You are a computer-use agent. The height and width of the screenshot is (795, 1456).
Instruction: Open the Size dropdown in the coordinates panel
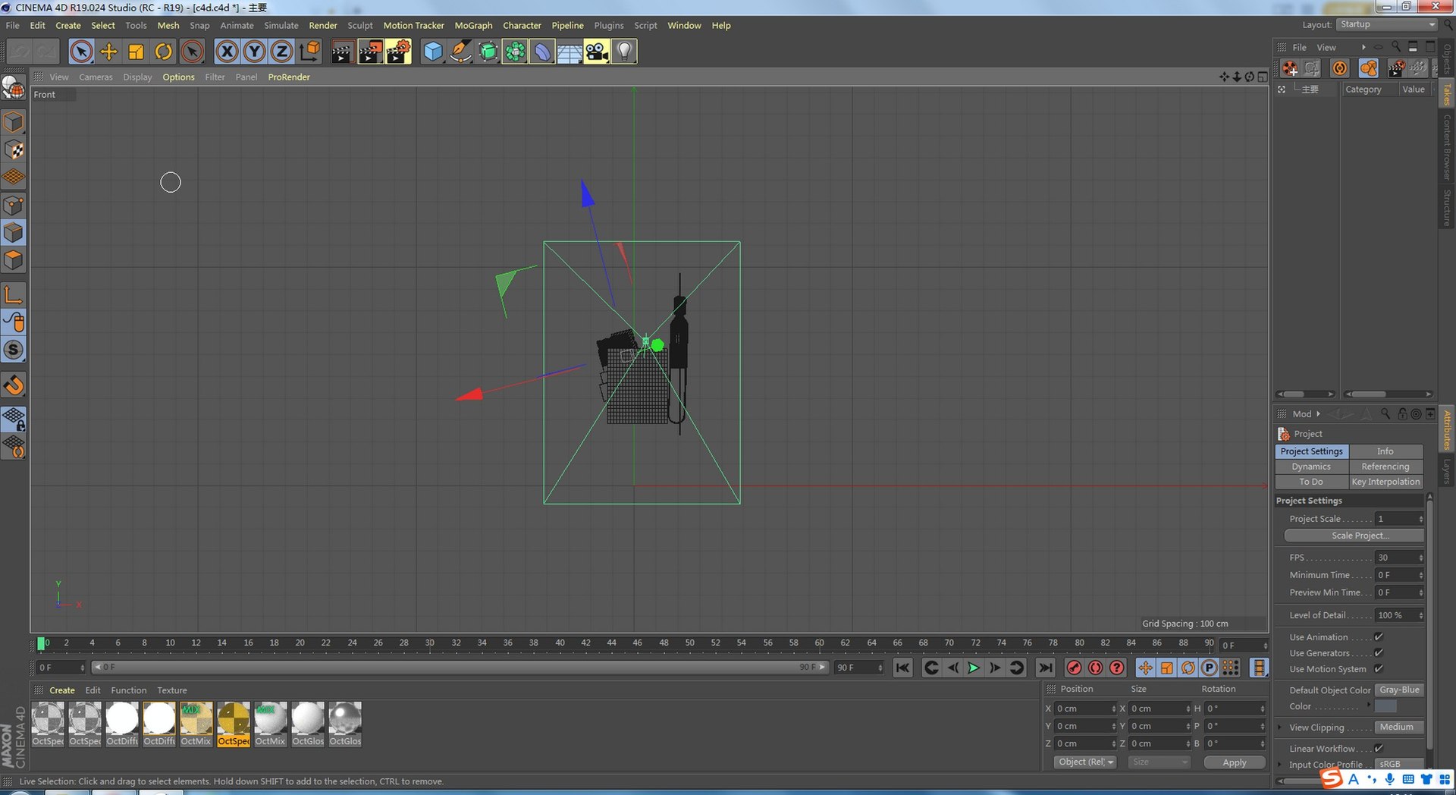[x=1159, y=762]
